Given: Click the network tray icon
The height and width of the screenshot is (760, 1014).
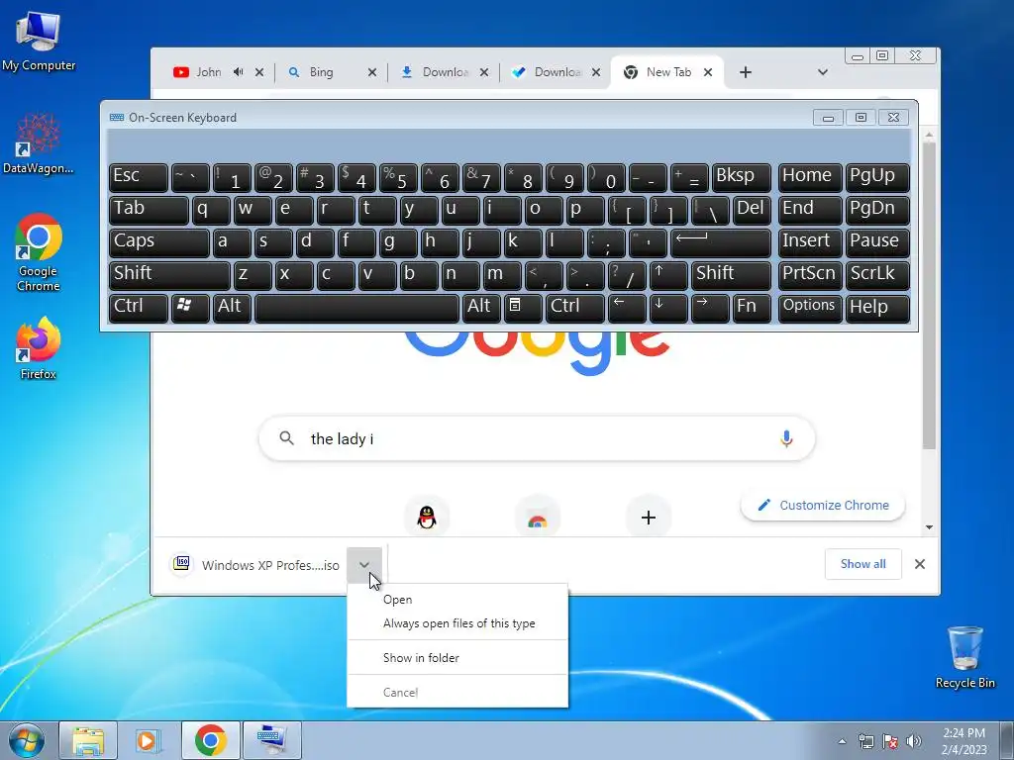Looking at the screenshot, I should pyautogui.click(x=865, y=740).
